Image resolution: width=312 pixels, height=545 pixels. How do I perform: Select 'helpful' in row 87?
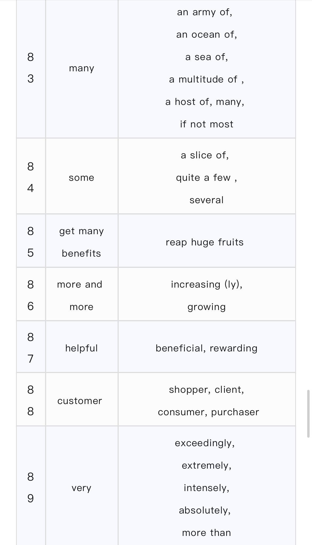82,348
